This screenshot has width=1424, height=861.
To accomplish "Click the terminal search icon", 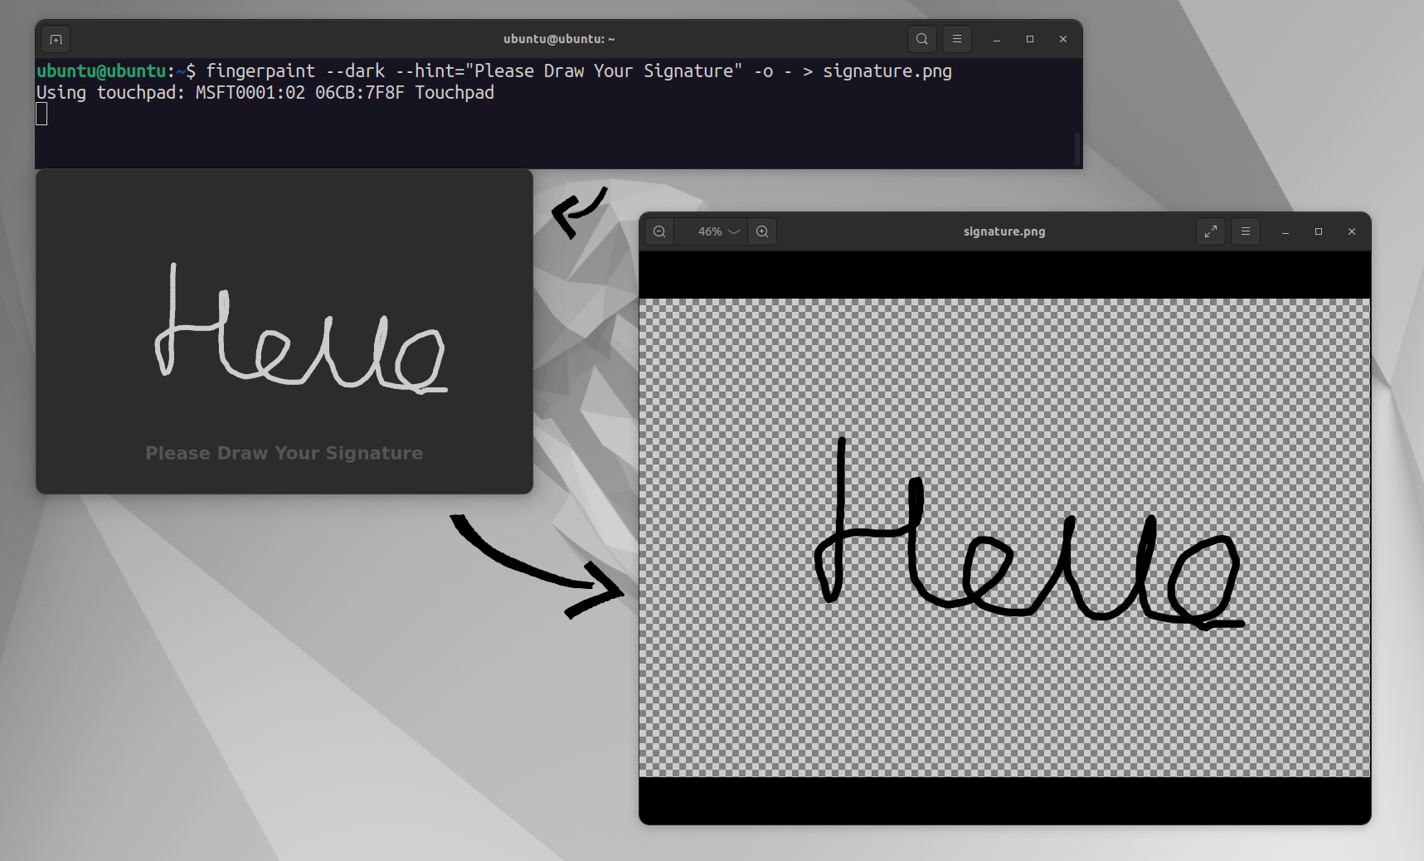I will 921,39.
